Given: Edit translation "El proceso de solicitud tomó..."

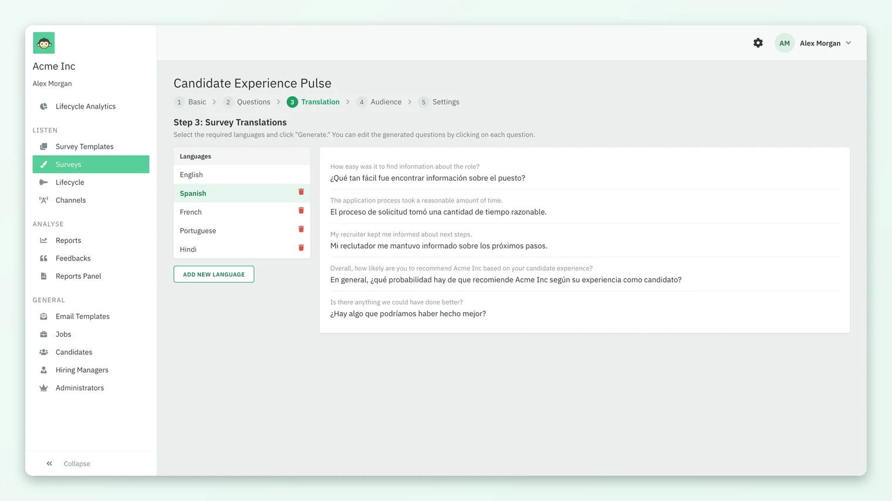Looking at the screenshot, I should click(x=438, y=212).
